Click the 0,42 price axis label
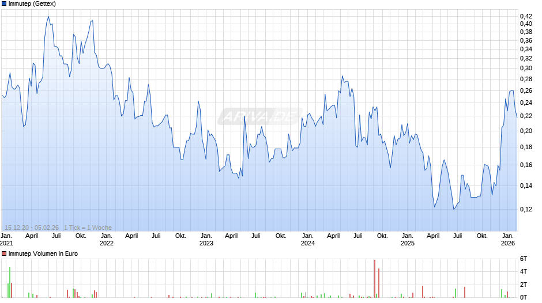This screenshot has height=303, width=542. coord(526,16)
